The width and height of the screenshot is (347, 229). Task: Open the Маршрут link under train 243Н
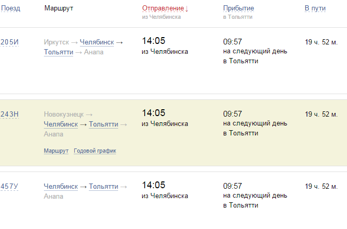tap(56, 151)
